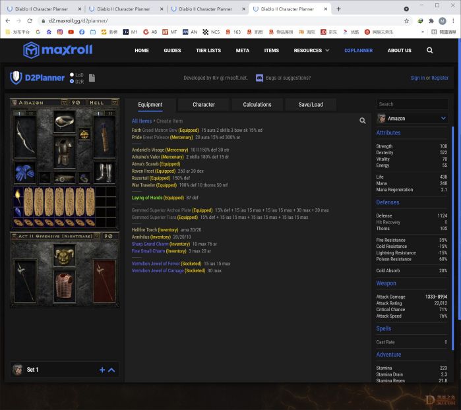Click the All Items breadcrumb
This screenshot has width=461, height=410.
[x=142, y=121]
